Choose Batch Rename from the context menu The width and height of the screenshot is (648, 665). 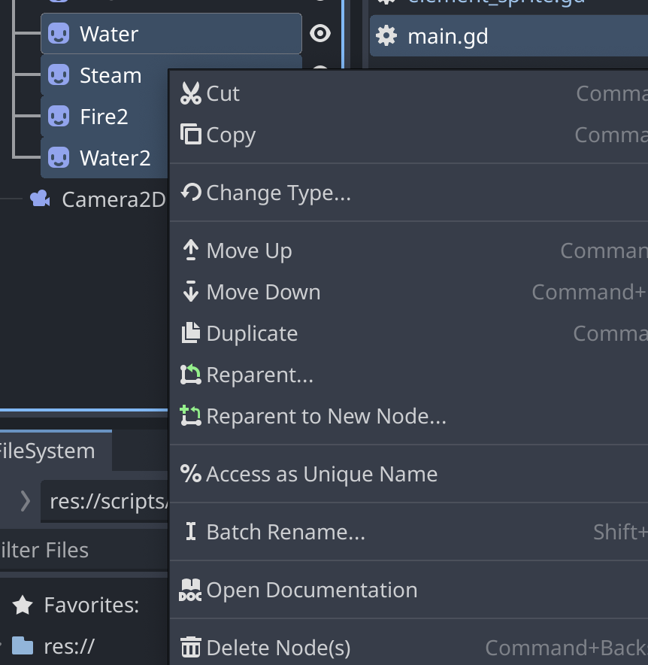(286, 532)
